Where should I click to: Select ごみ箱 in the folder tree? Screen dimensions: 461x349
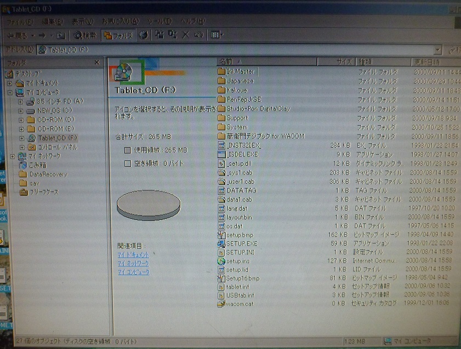38,165
